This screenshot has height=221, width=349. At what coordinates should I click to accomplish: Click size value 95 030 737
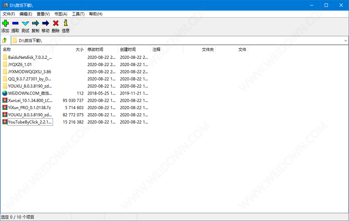click(73, 100)
